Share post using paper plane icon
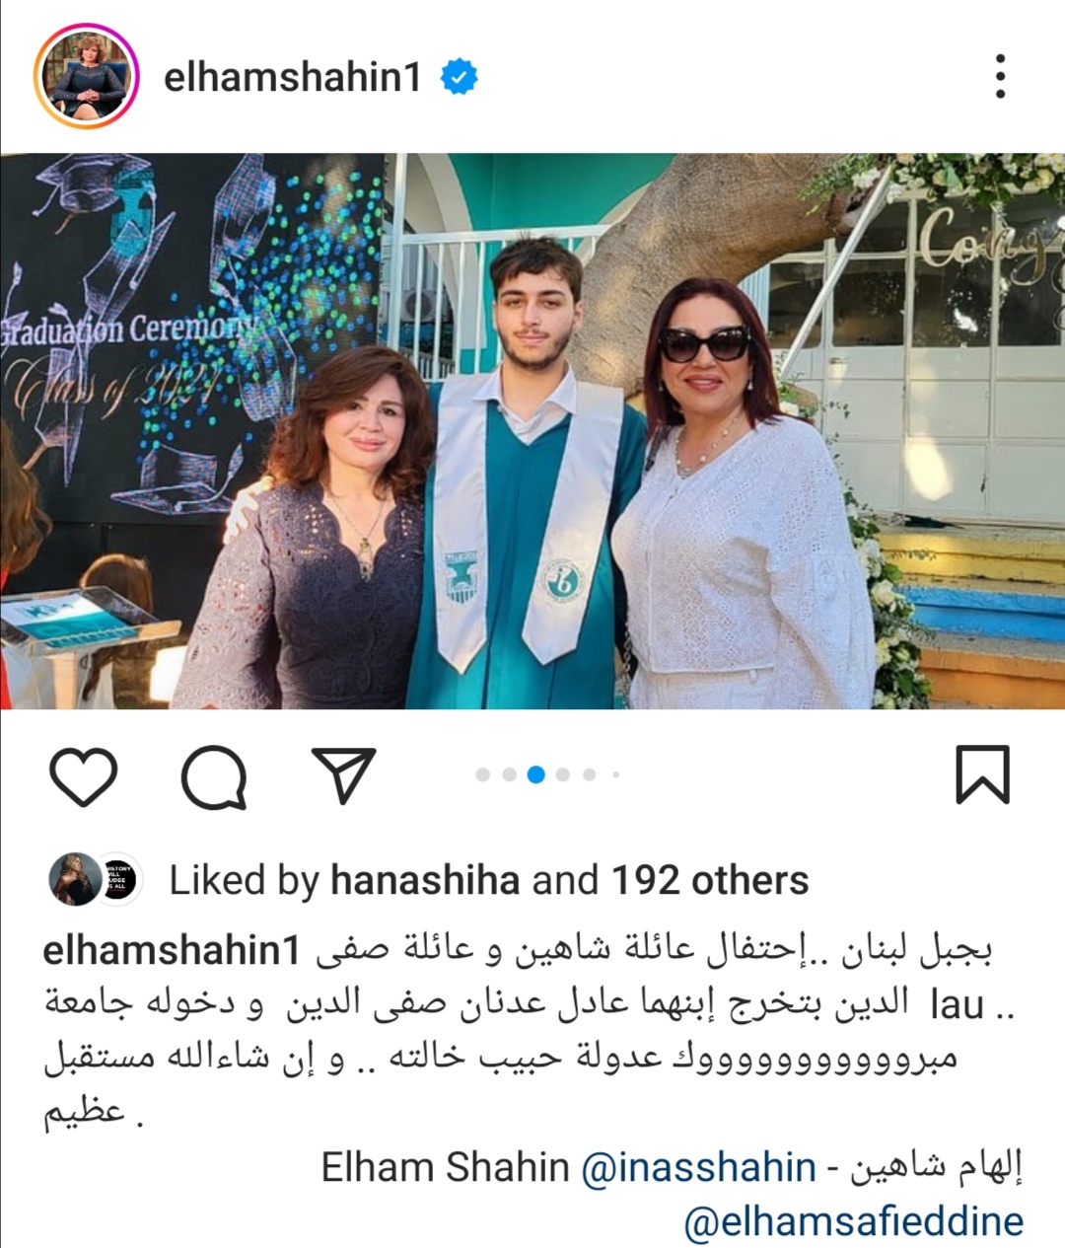 point(344,774)
